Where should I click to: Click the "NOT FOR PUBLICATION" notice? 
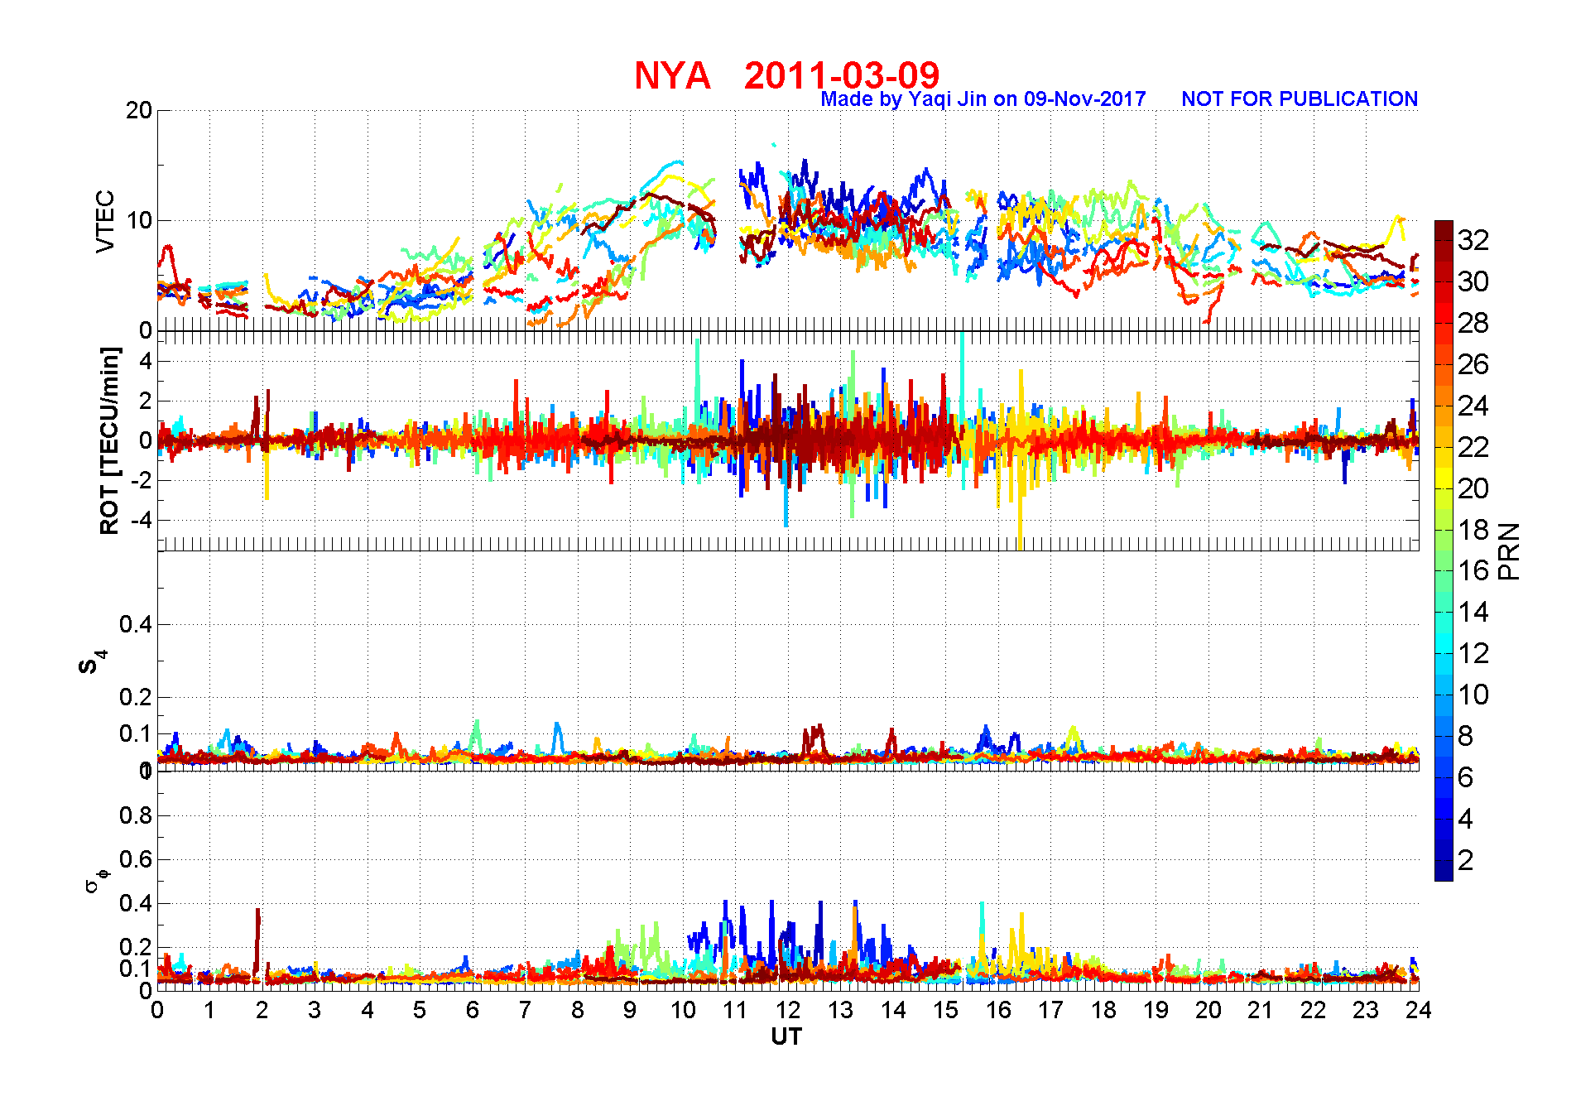tap(1300, 99)
